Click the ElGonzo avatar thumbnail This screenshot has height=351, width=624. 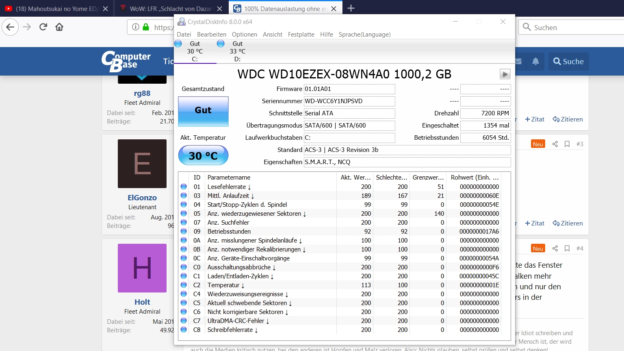142,164
